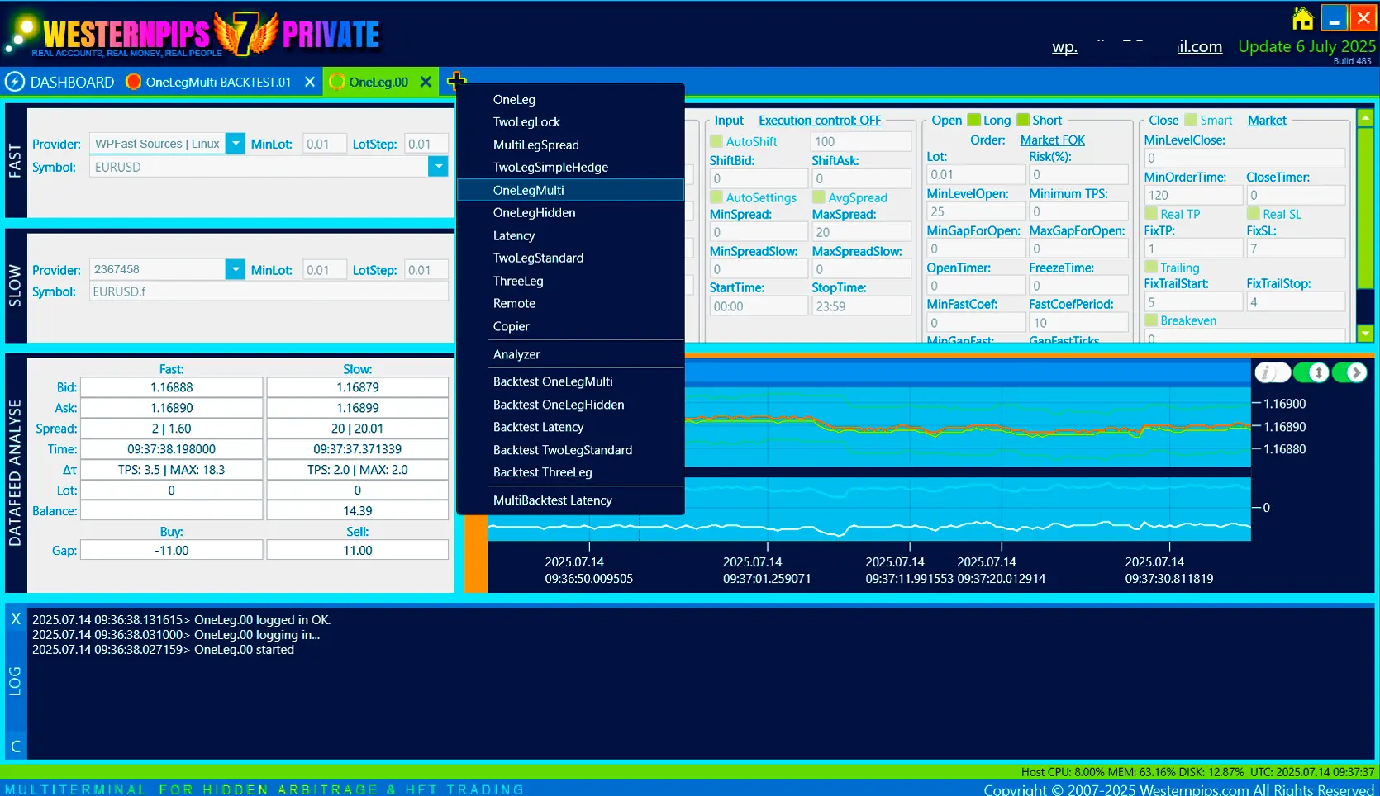1380x796 pixels.
Task: Click the DASHBOARD lightning icon
Action: tap(15, 82)
